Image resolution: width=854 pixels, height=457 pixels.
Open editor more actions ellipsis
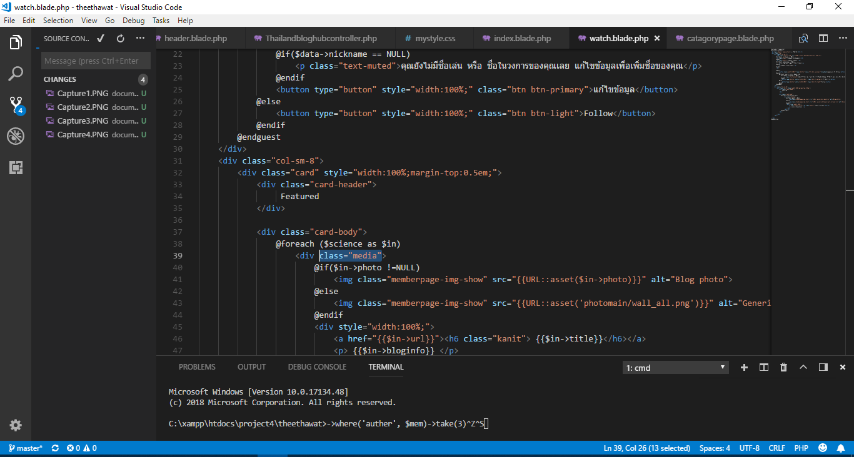pos(842,38)
